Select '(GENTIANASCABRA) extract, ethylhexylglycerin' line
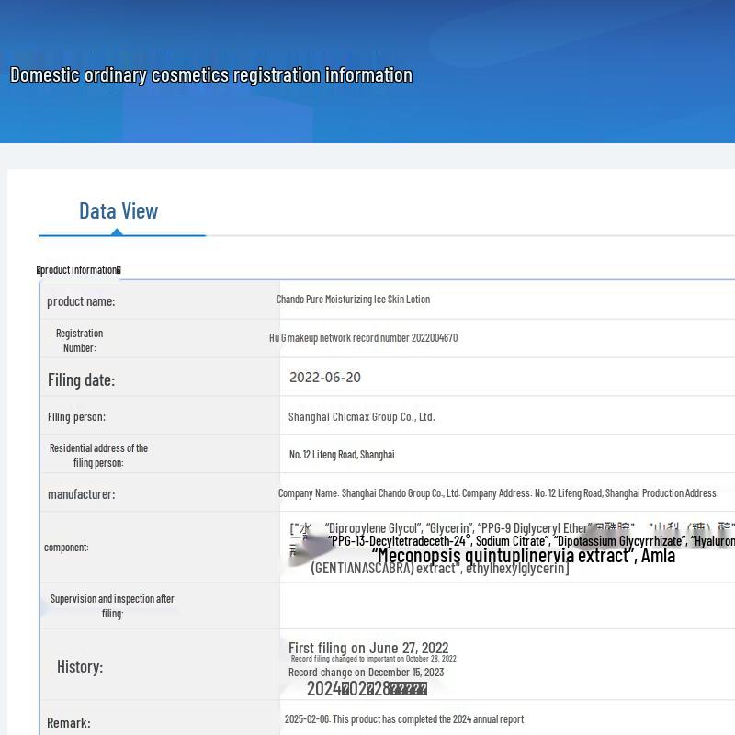This screenshot has width=735, height=735. 440,568
